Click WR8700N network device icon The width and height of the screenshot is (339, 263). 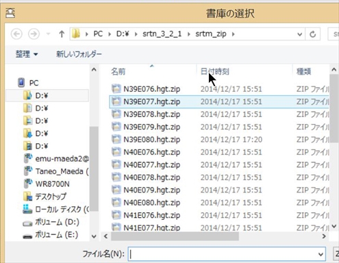28,184
